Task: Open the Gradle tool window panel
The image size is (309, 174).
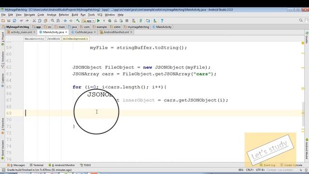Action: [x=307, y=38]
